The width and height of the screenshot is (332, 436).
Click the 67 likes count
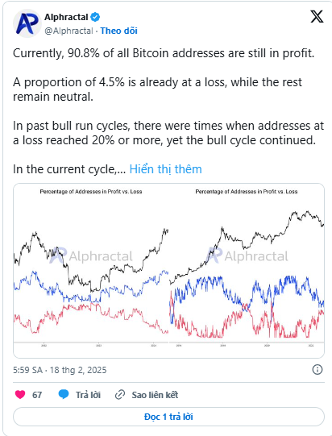37,395
